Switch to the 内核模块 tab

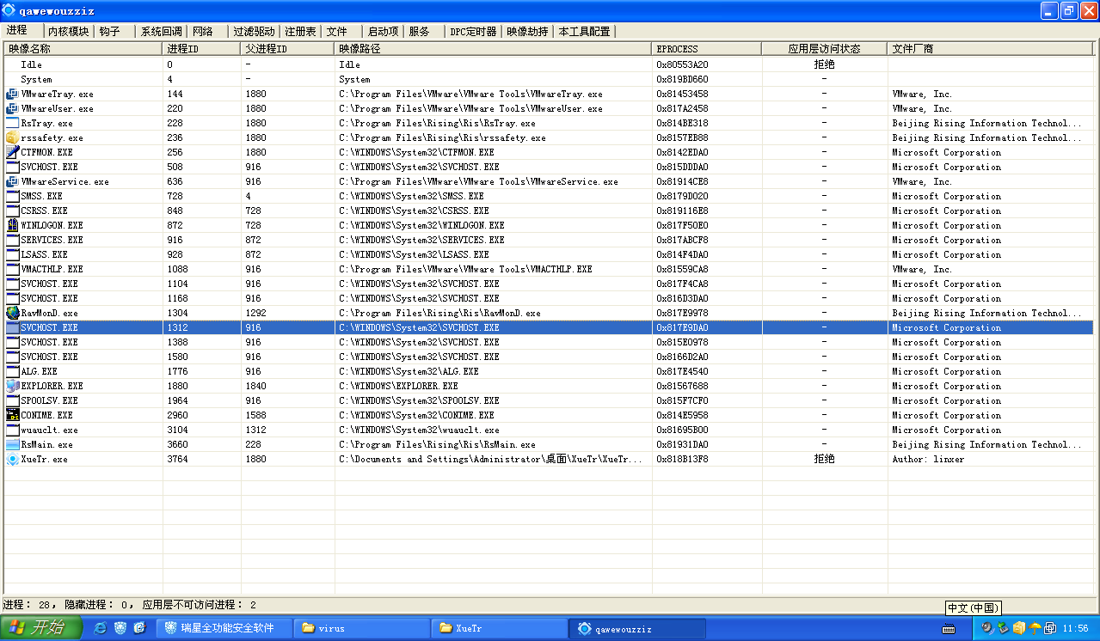(x=69, y=32)
